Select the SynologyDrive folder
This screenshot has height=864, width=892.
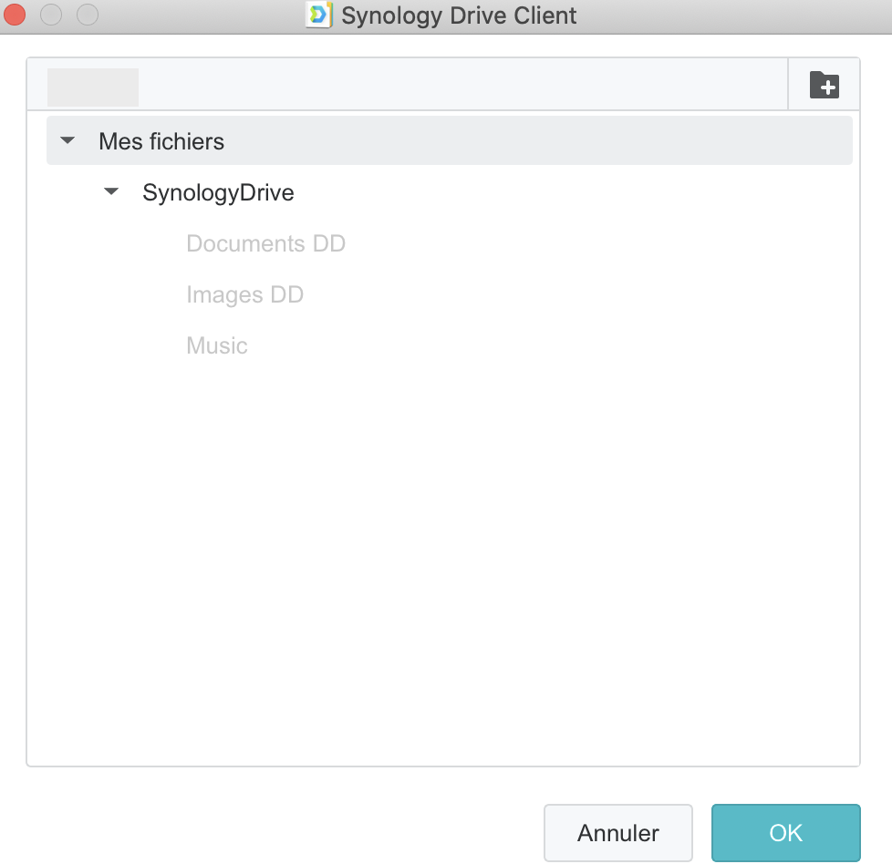tap(218, 192)
